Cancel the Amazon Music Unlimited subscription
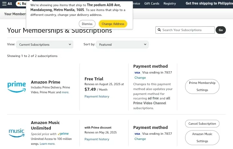 point(202,123)
